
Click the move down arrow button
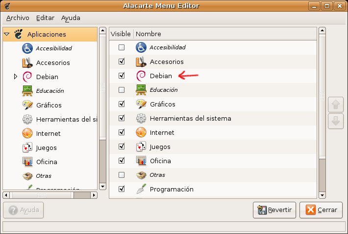coord(335,121)
